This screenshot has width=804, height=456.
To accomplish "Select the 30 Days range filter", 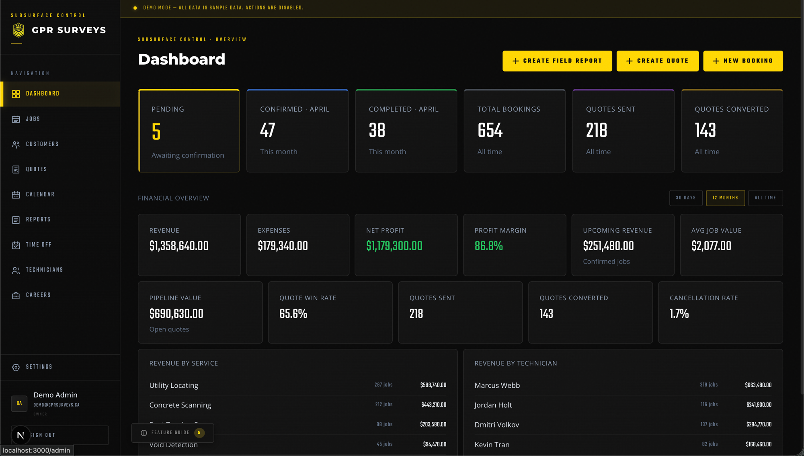I will click(686, 198).
